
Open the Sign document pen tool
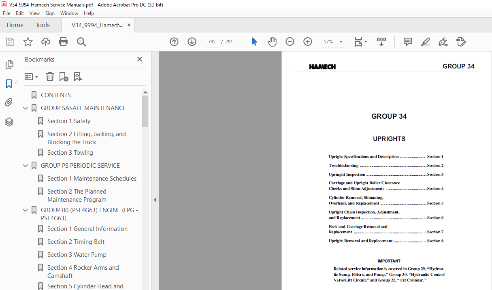(x=443, y=42)
